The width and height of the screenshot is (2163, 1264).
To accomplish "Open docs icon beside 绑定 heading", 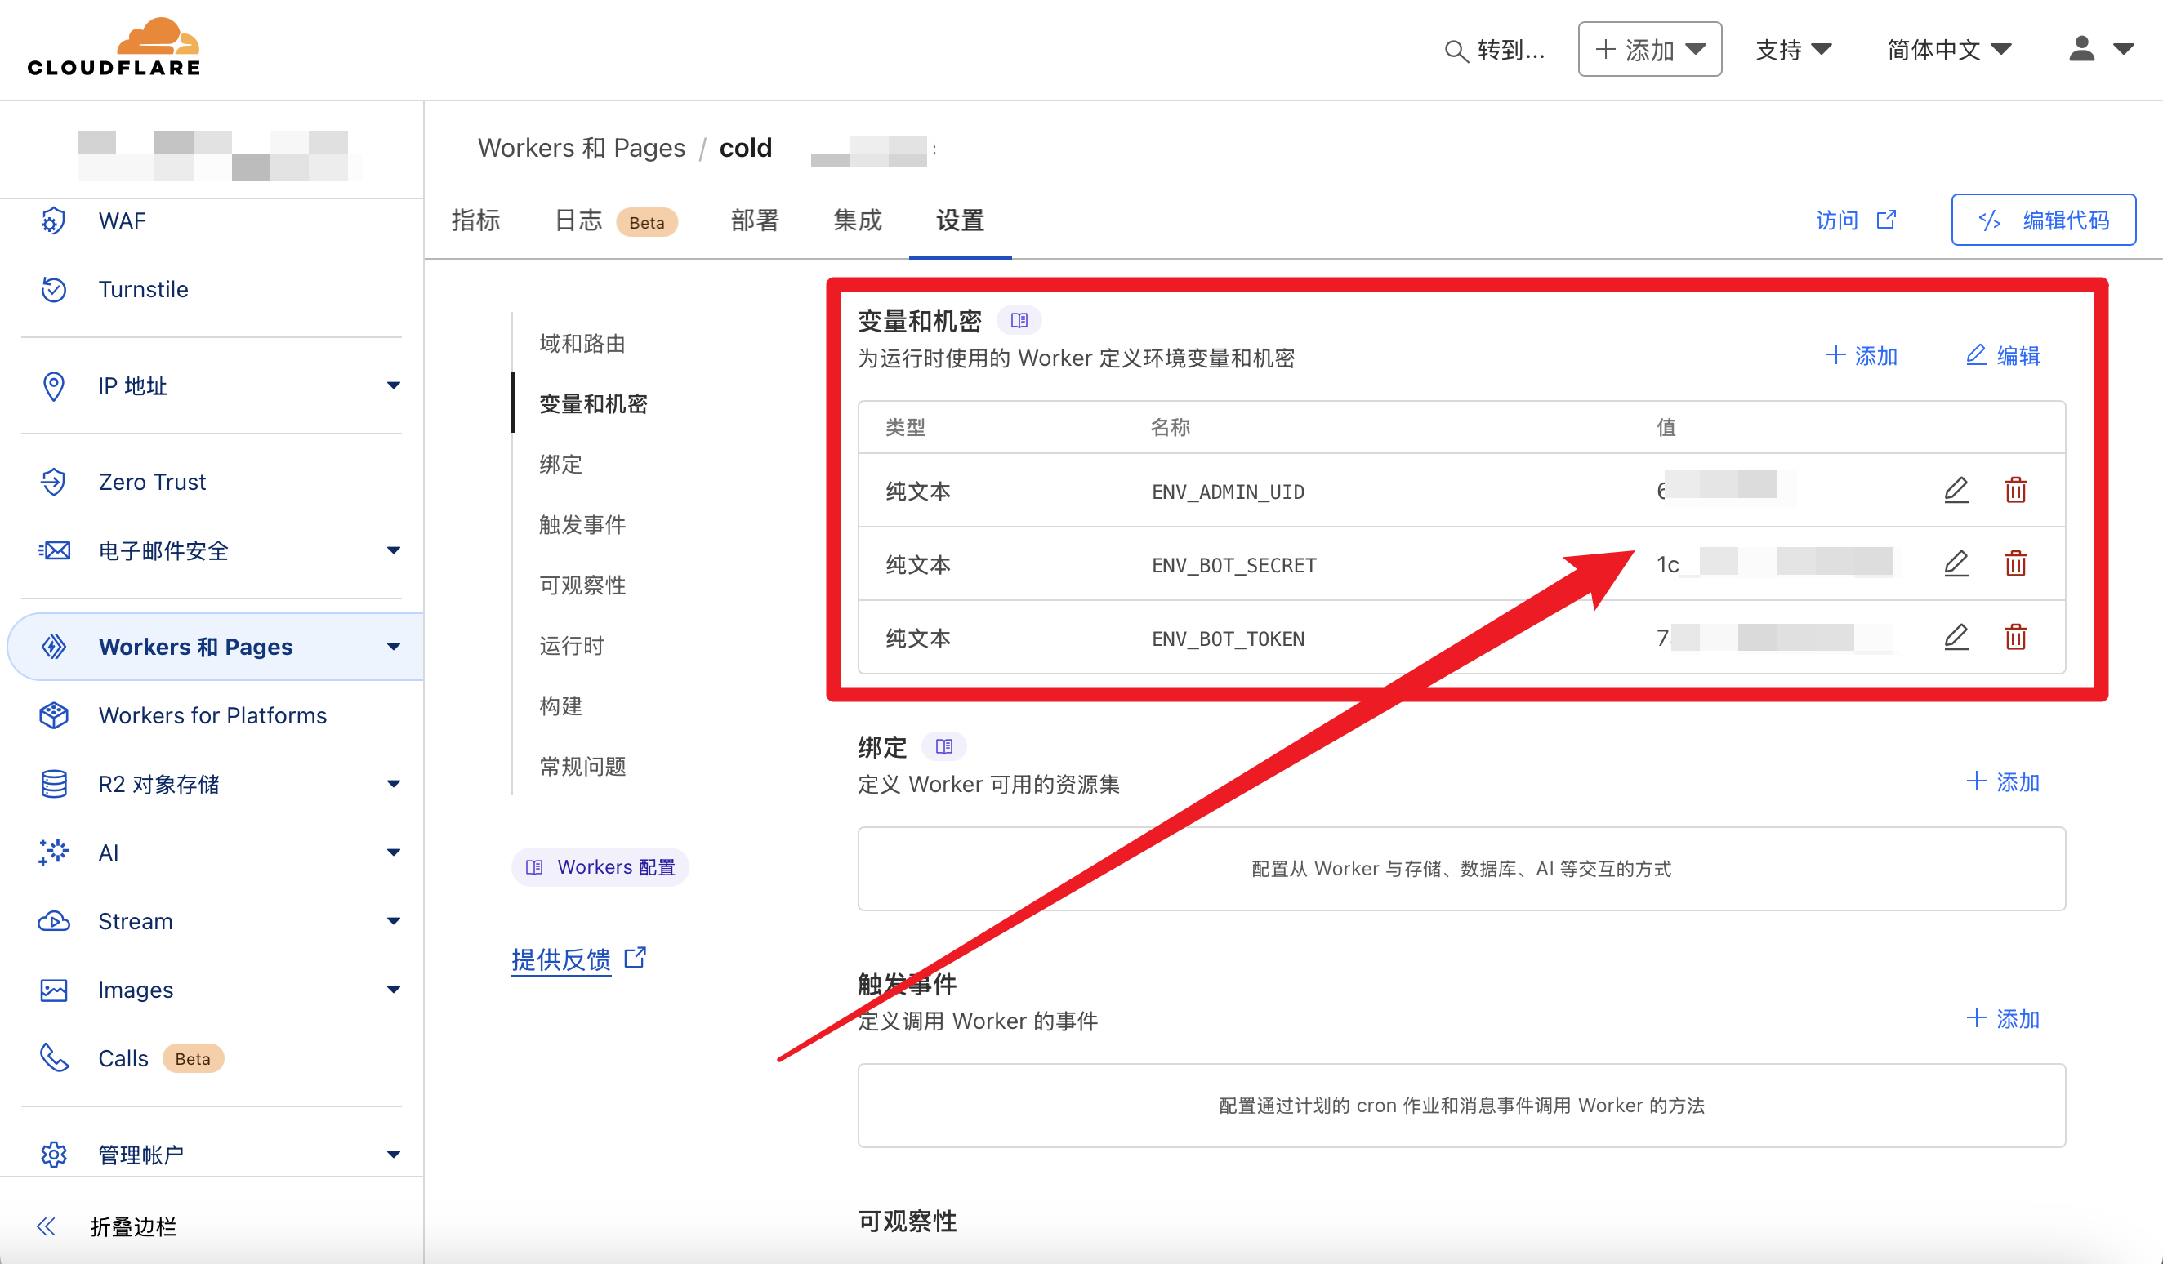I will (x=944, y=746).
